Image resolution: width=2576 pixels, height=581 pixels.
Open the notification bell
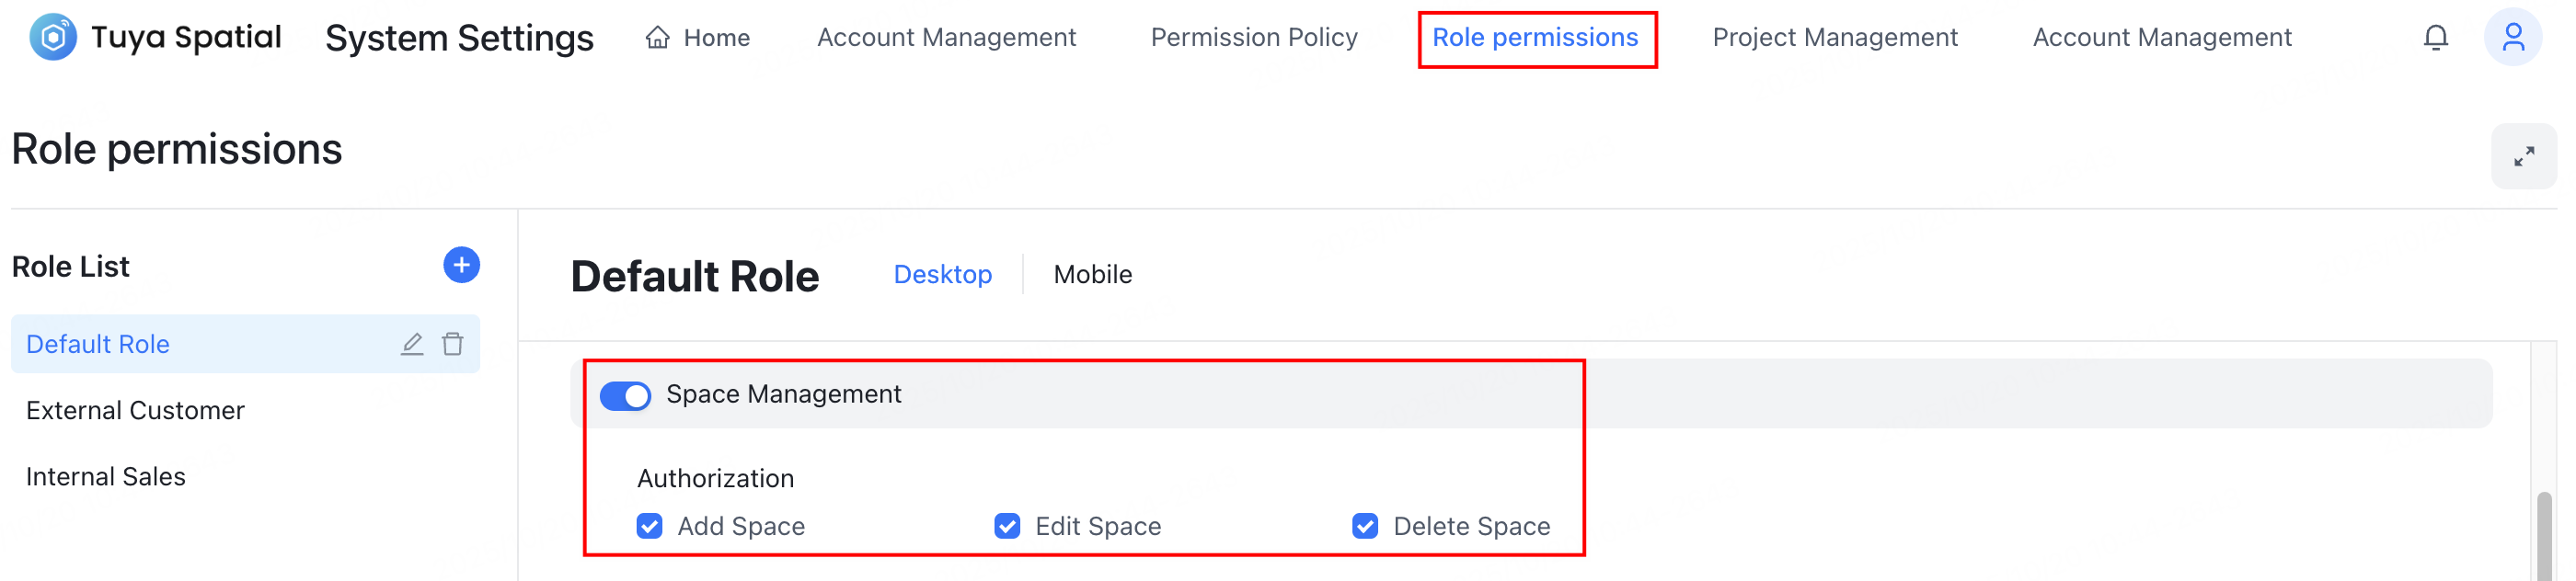coord(2437,37)
